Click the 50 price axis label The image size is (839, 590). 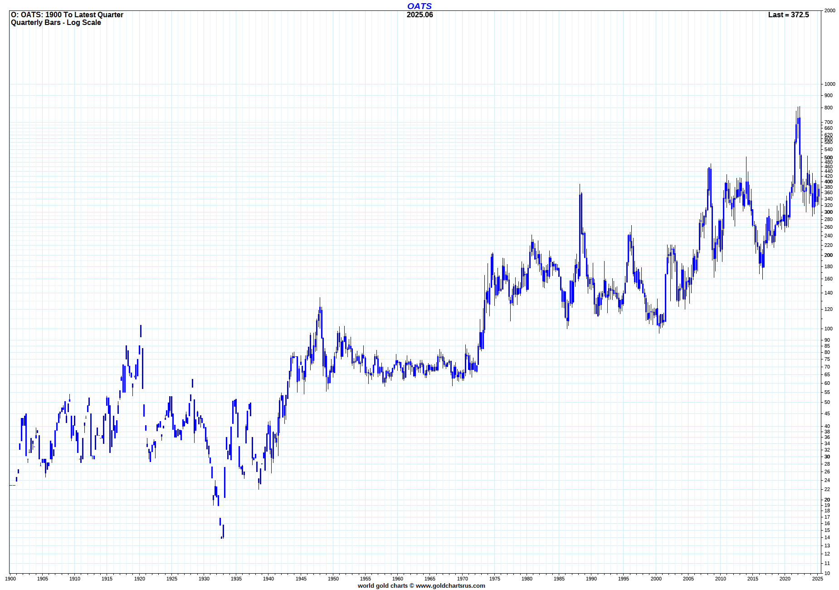827,402
